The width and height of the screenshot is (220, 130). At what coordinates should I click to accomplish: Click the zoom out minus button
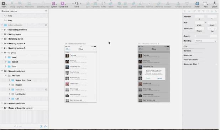[73, 3]
